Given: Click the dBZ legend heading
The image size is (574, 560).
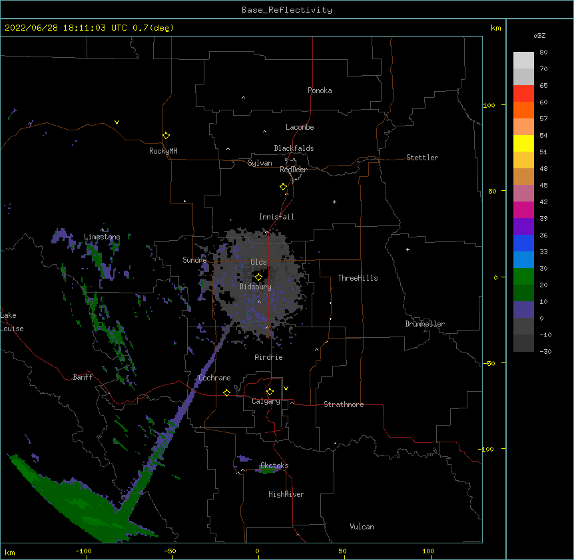Looking at the screenshot, I should coord(539,35).
